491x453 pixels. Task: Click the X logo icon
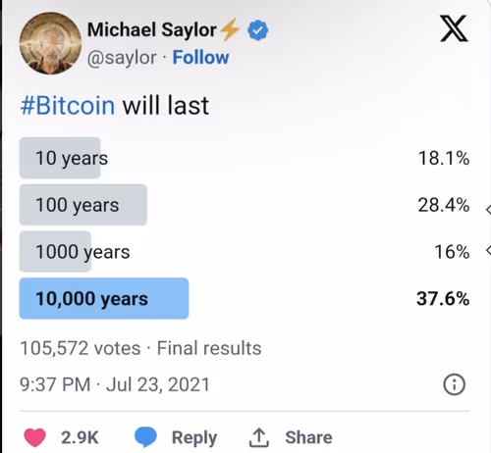point(454,28)
